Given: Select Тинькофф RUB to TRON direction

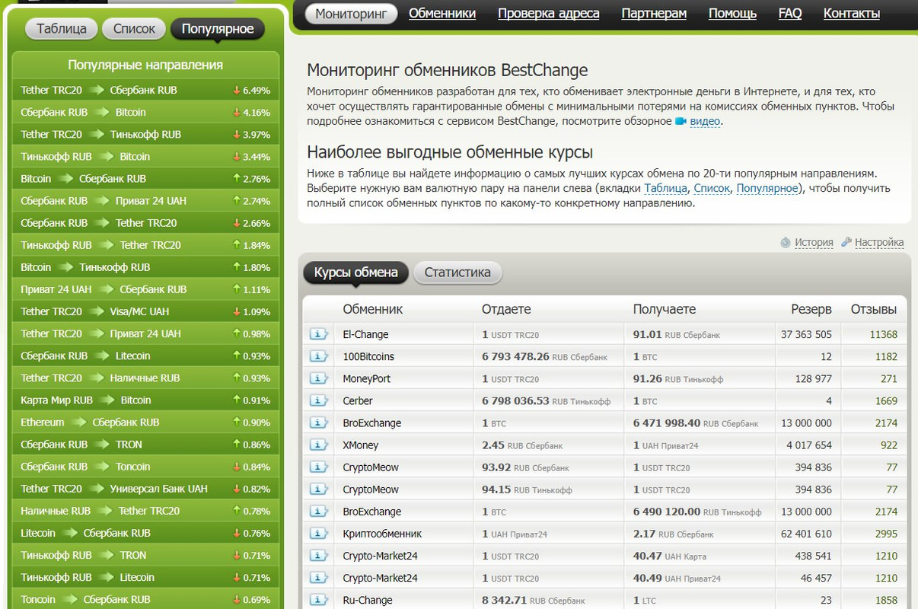Looking at the screenshot, I should point(145,555).
